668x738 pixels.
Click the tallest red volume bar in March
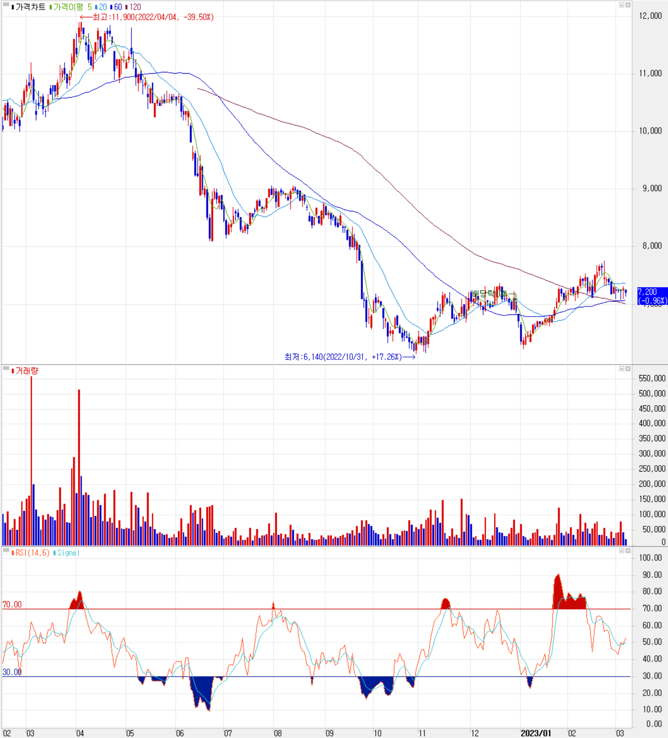coord(31,461)
